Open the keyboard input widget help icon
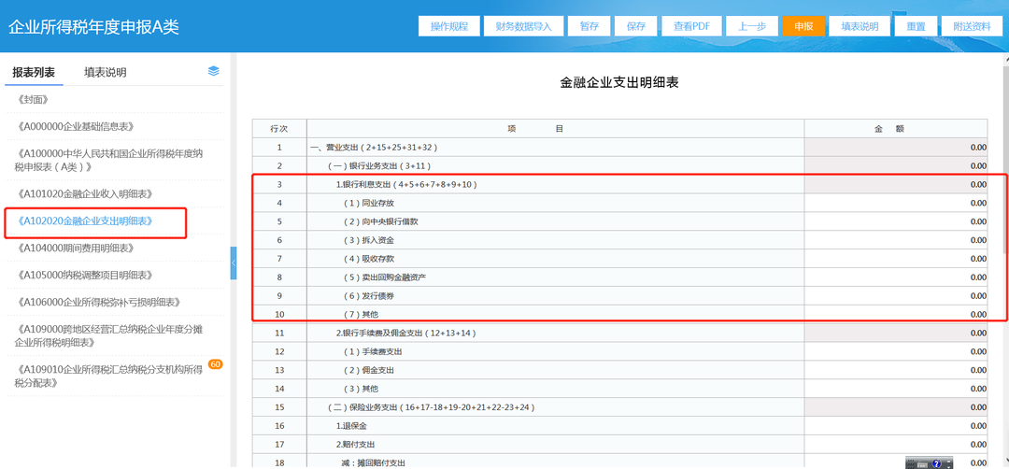1009x469 pixels. click(x=936, y=463)
